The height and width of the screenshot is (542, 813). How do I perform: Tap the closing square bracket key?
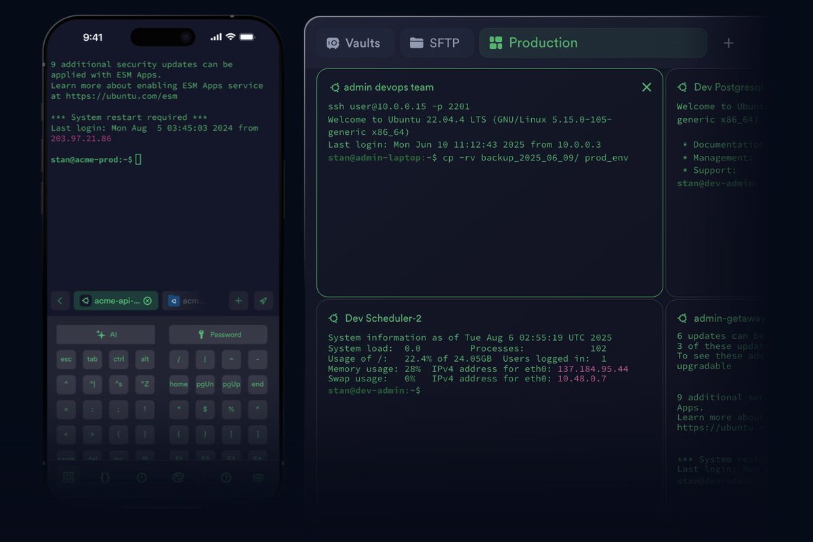coord(257,434)
